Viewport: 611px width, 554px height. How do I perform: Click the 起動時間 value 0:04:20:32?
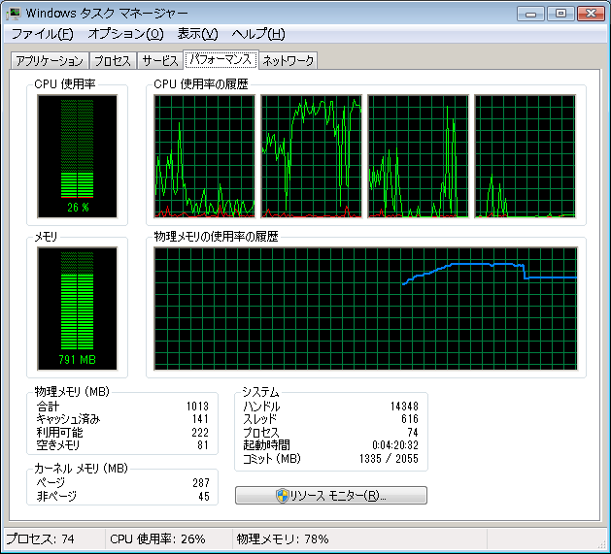[395, 445]
